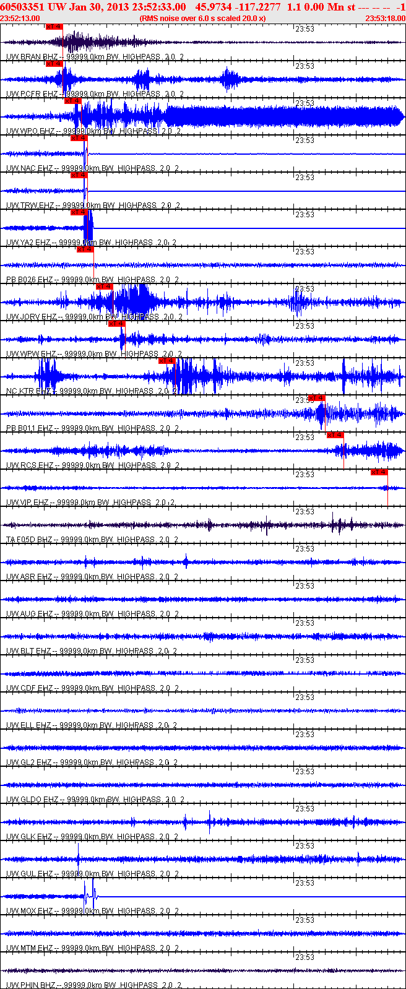Click the UW.GLK EHZ station label
This screenshot has width=406, height=989.
coord(30,837)
